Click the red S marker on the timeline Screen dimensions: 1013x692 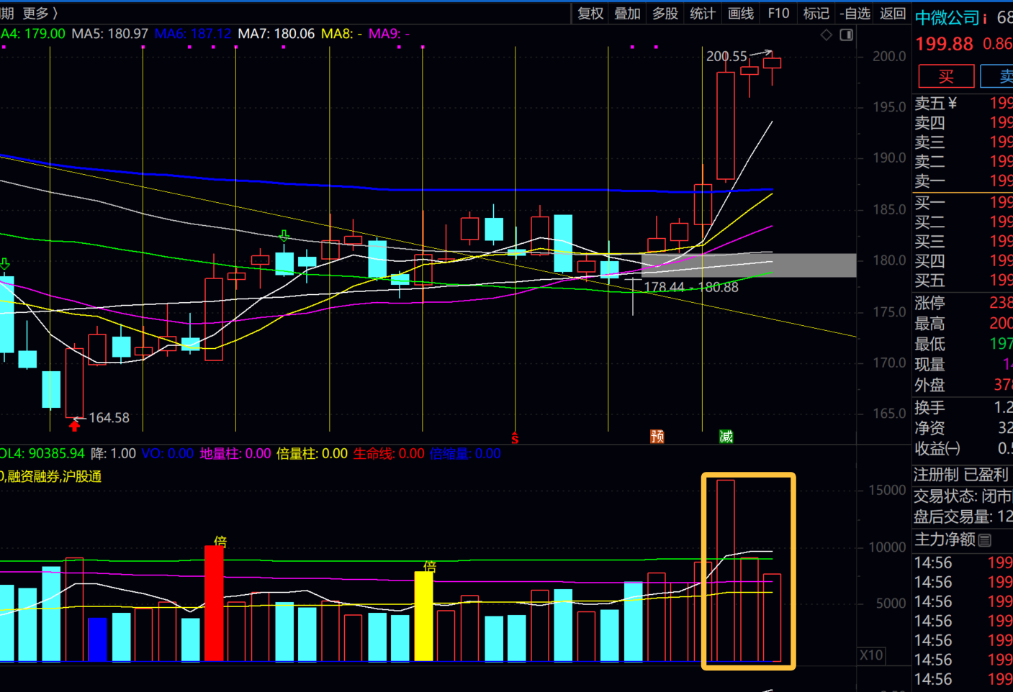[515, 437]
